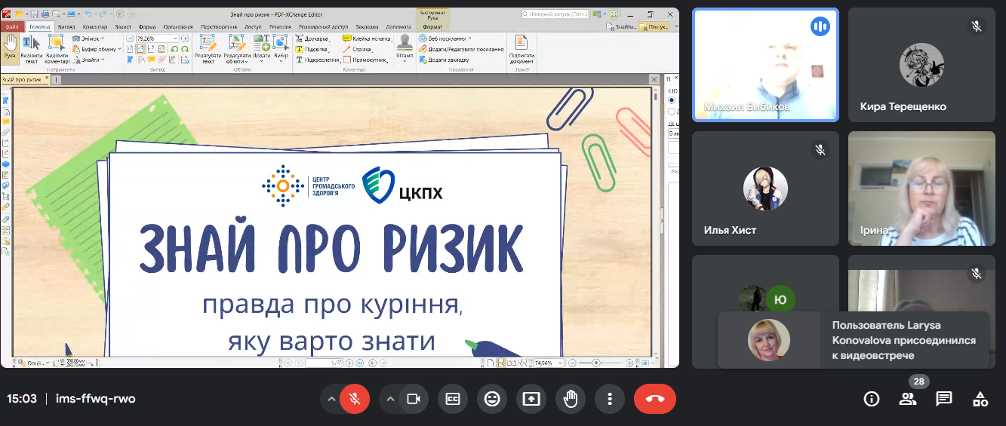Viewport: 1006px width, 426px height.
Task: Open meeting details info icon
Action: point(872,399)
